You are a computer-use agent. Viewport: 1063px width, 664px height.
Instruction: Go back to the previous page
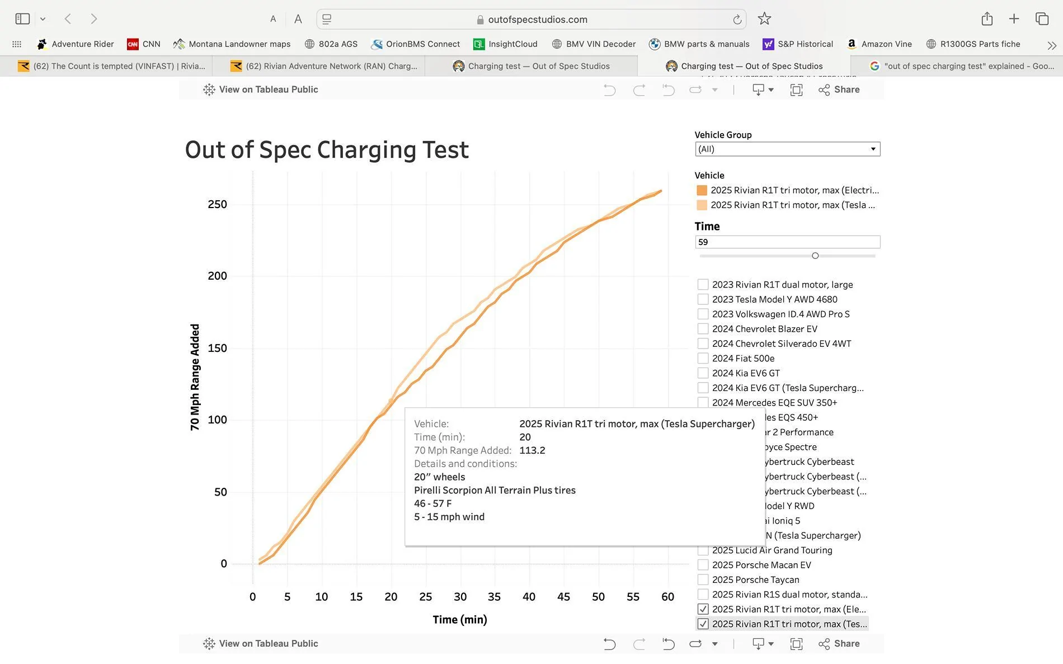68,19
